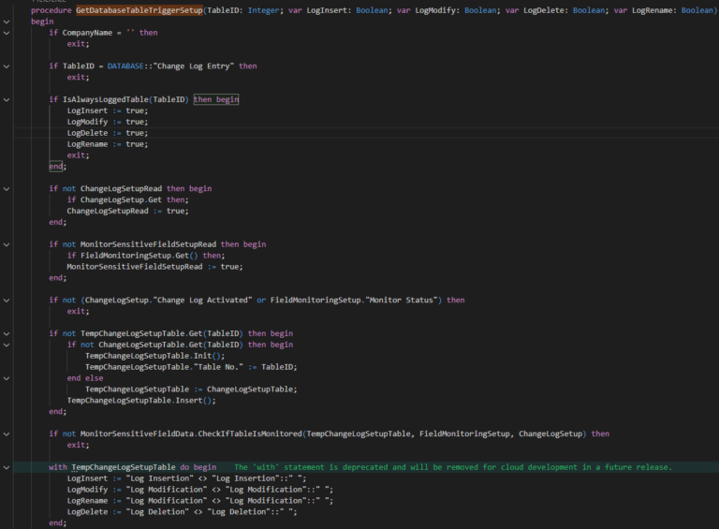The height and width of the screenshot is (529, 719).
Task: Collapse the MonitorSensitiveFieldSetupRead block
Action: tap(7, 244)
